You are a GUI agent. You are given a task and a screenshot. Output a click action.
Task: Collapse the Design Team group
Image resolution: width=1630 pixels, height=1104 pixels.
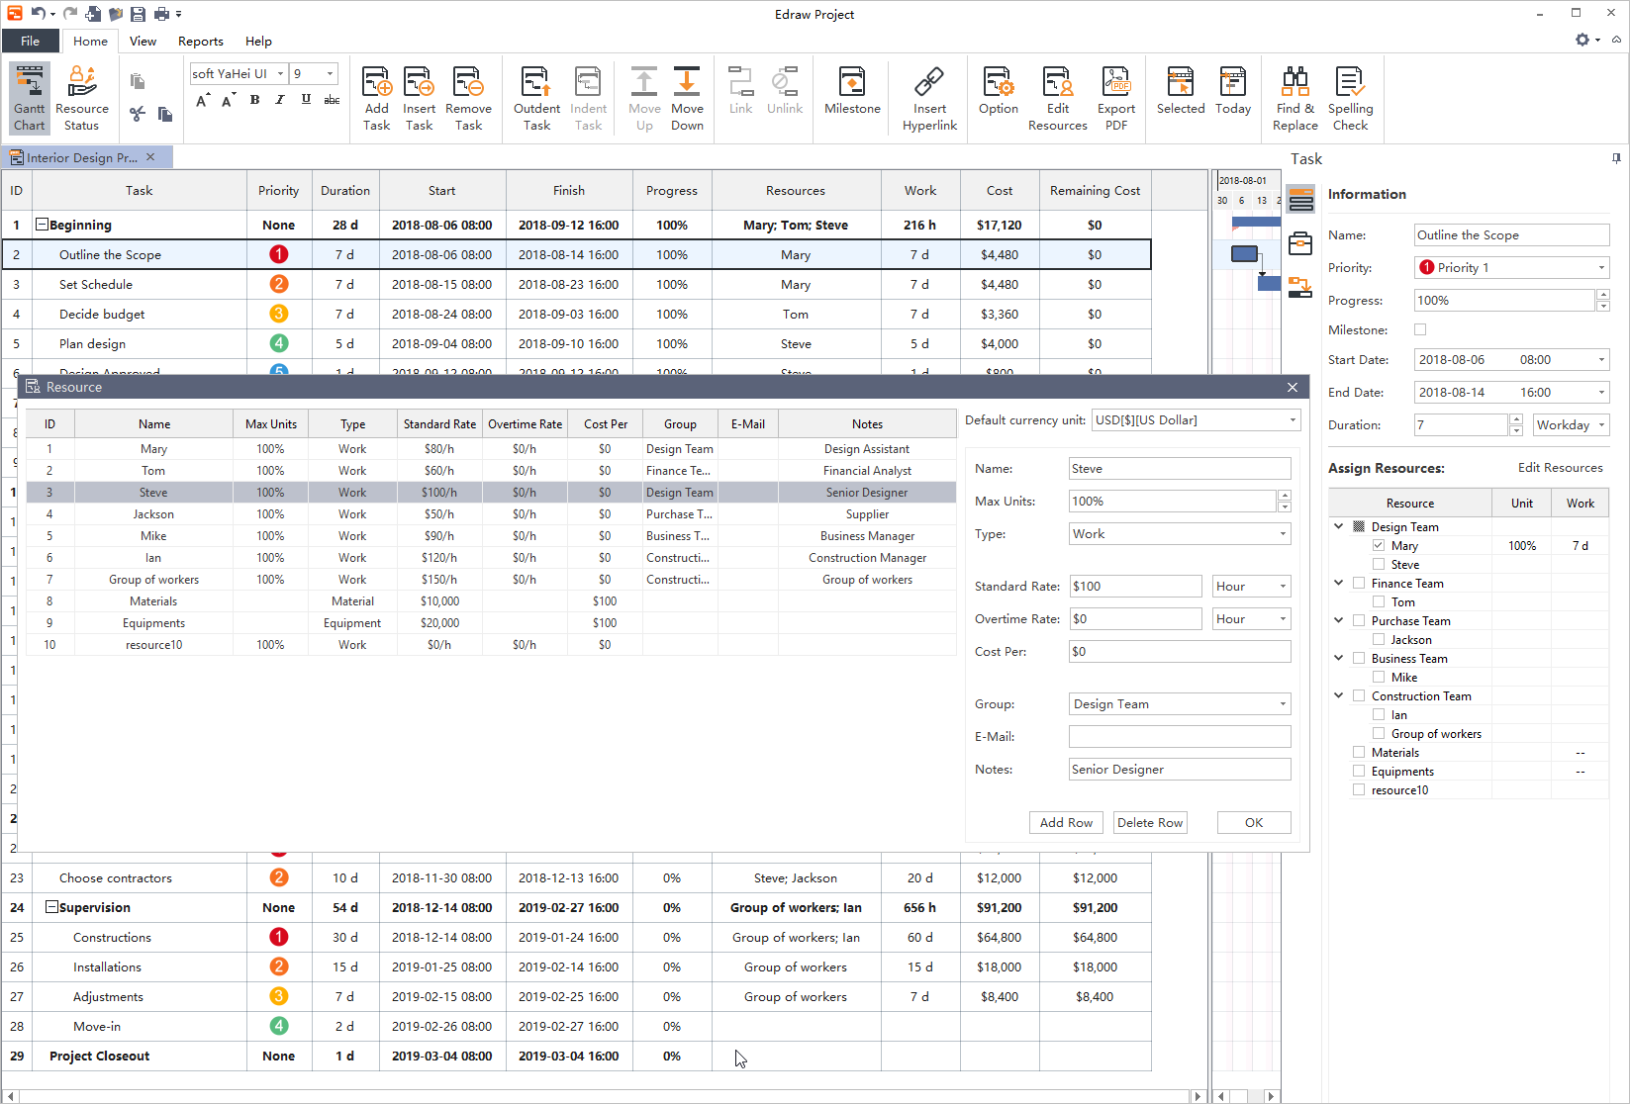1339,526
